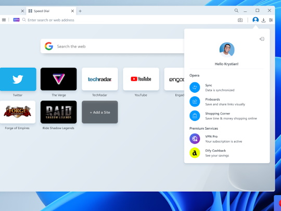
Task: Close the tab left of Speed Dial
Action: (x=22, y=11)
